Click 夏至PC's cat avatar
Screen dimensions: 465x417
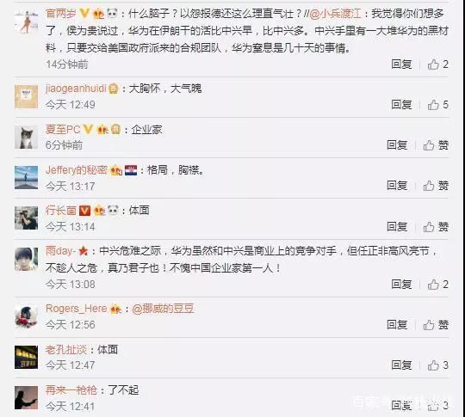tap(27, 137)
